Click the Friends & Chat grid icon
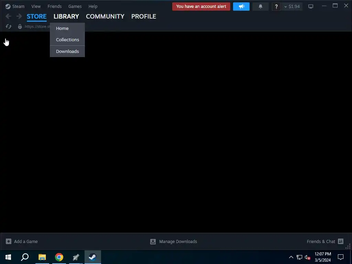The width and height of the screenshot is (352, 264). (341, 241)
